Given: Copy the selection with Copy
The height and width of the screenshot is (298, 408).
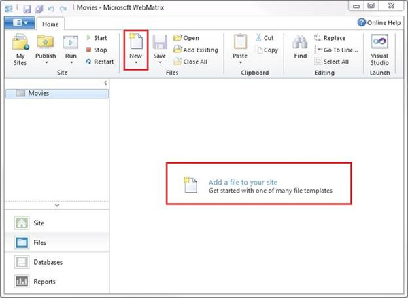Looking at the screenshot, I should click(267, 50).
